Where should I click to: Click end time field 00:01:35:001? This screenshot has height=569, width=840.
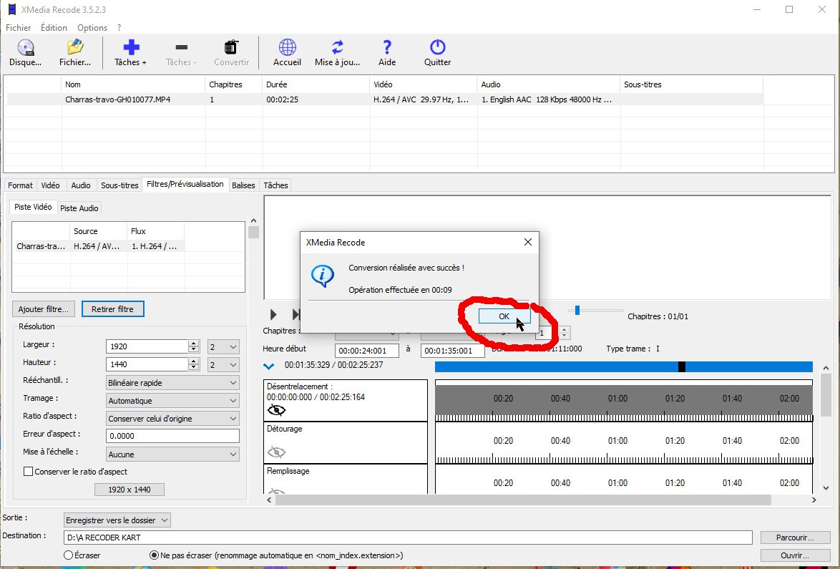(453, 351)
